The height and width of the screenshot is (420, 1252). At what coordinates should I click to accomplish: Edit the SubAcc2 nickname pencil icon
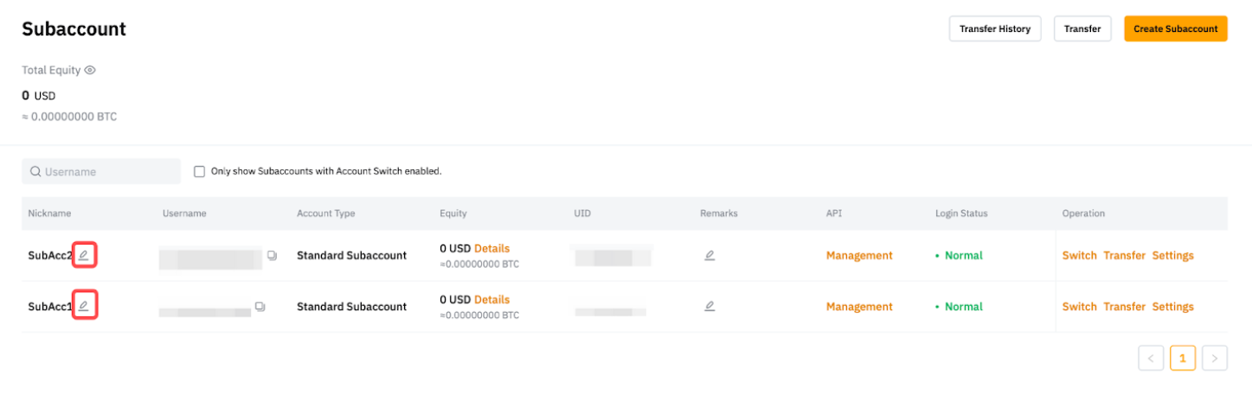[x=84, y=255]
